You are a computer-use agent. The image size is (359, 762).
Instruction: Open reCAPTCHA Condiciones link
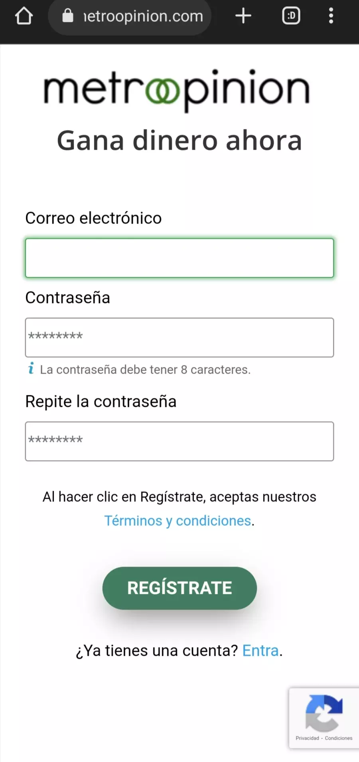(x=339, y=738)
